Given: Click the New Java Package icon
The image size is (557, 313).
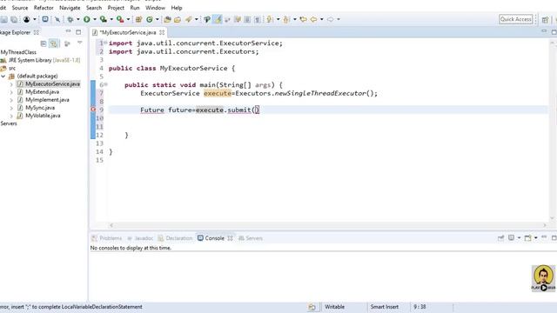Looking at the screenshot, I should click(x=139, y=19).
